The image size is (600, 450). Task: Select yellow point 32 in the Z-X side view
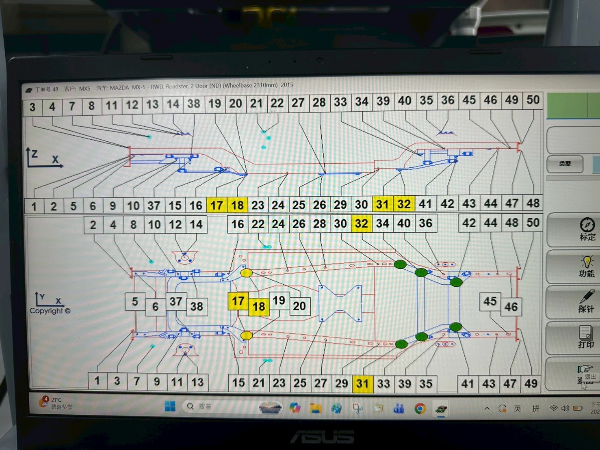[x=404, y=204]
